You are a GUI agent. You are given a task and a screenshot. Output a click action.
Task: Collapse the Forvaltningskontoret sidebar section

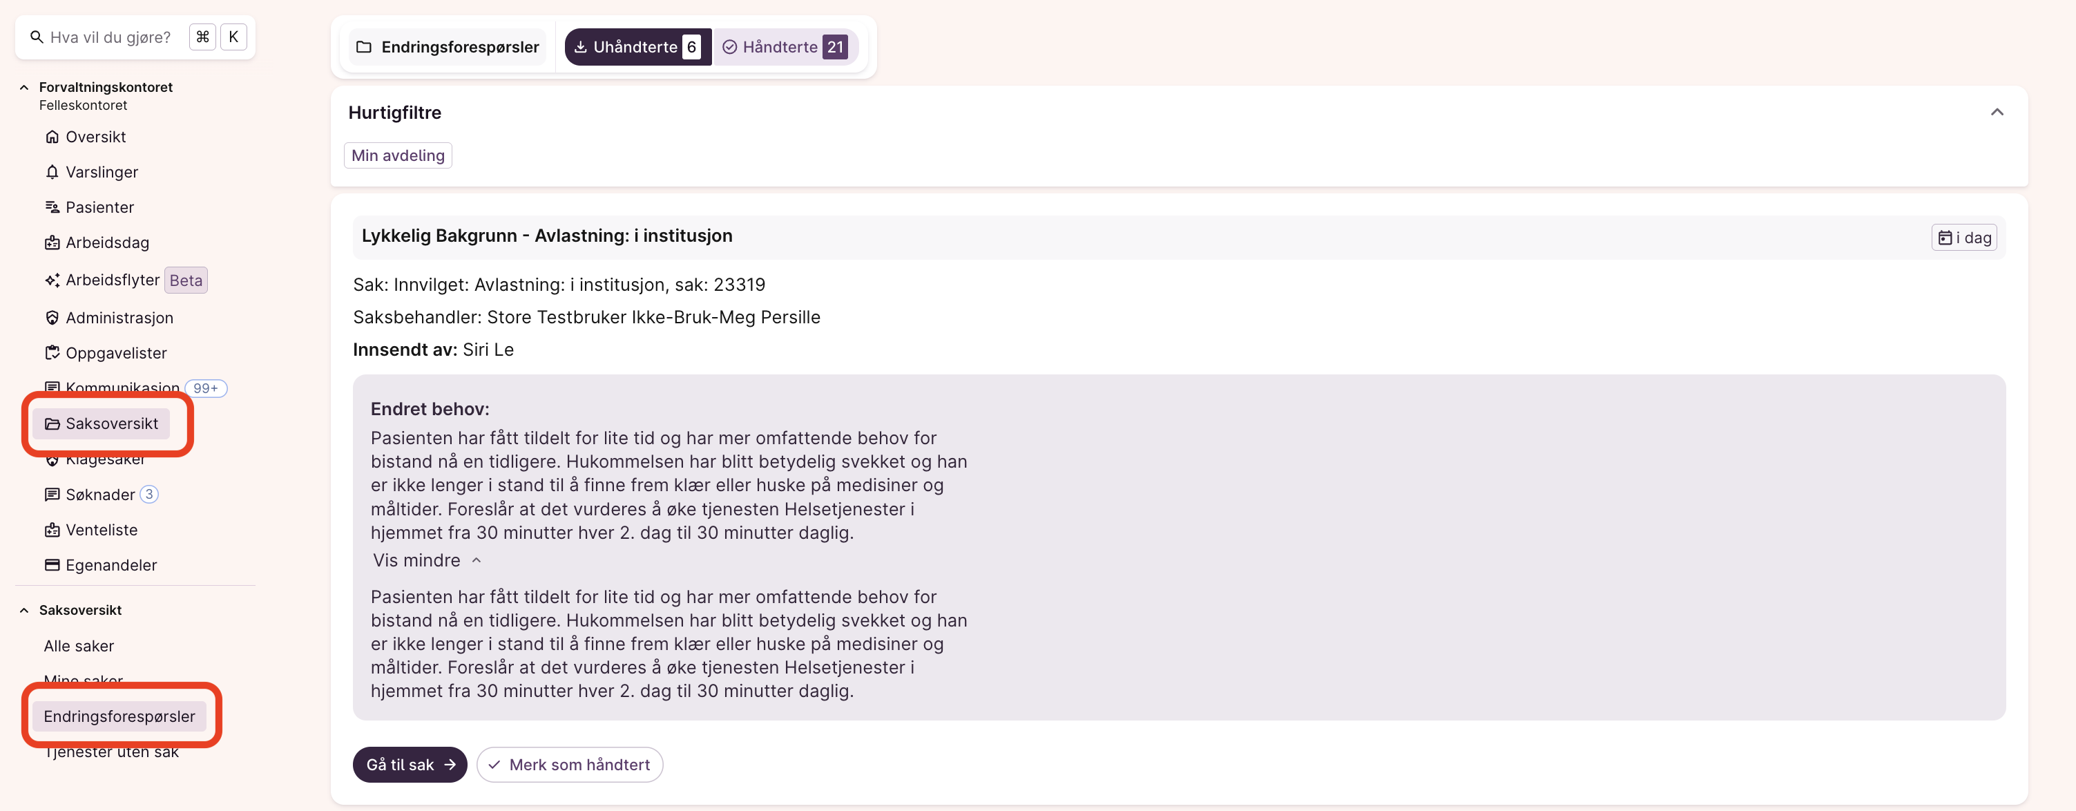pyautogui.click(x=24, y=87)
